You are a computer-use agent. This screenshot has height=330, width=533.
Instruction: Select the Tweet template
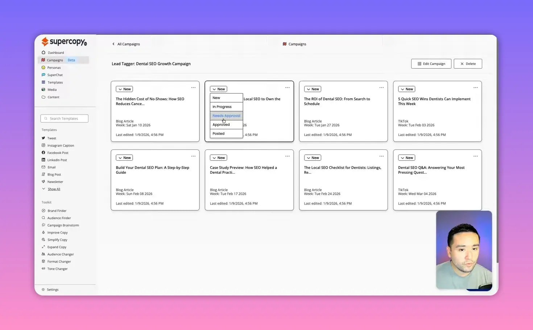51,138
